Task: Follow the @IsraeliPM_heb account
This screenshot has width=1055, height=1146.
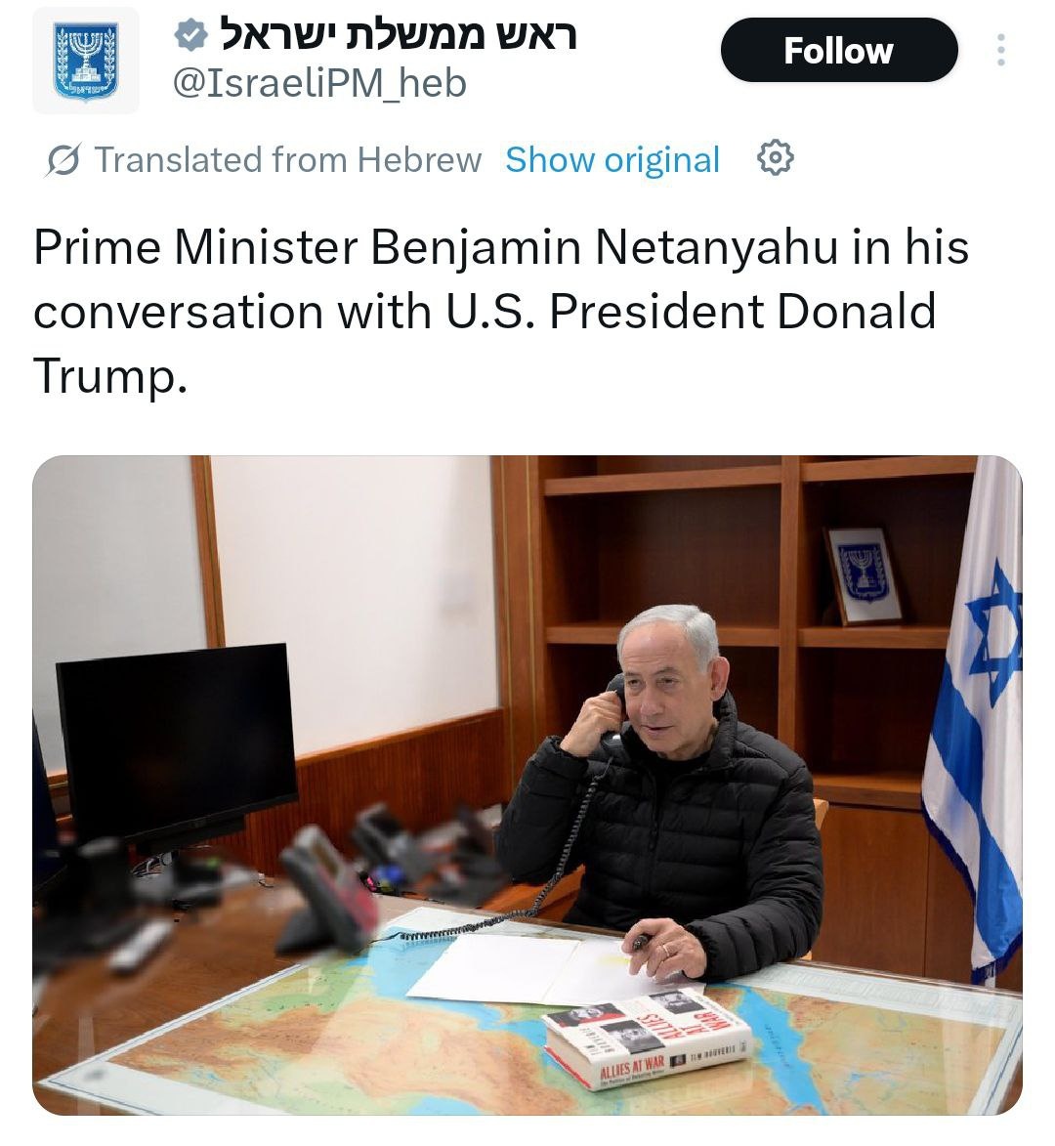Action: [x=839, y=51]
